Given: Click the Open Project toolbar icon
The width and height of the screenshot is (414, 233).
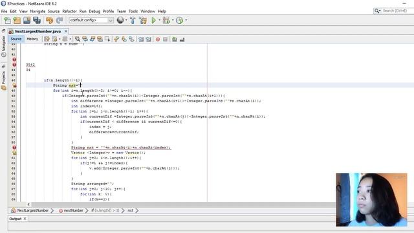Looking at the screenshot, I should [27, 20].
